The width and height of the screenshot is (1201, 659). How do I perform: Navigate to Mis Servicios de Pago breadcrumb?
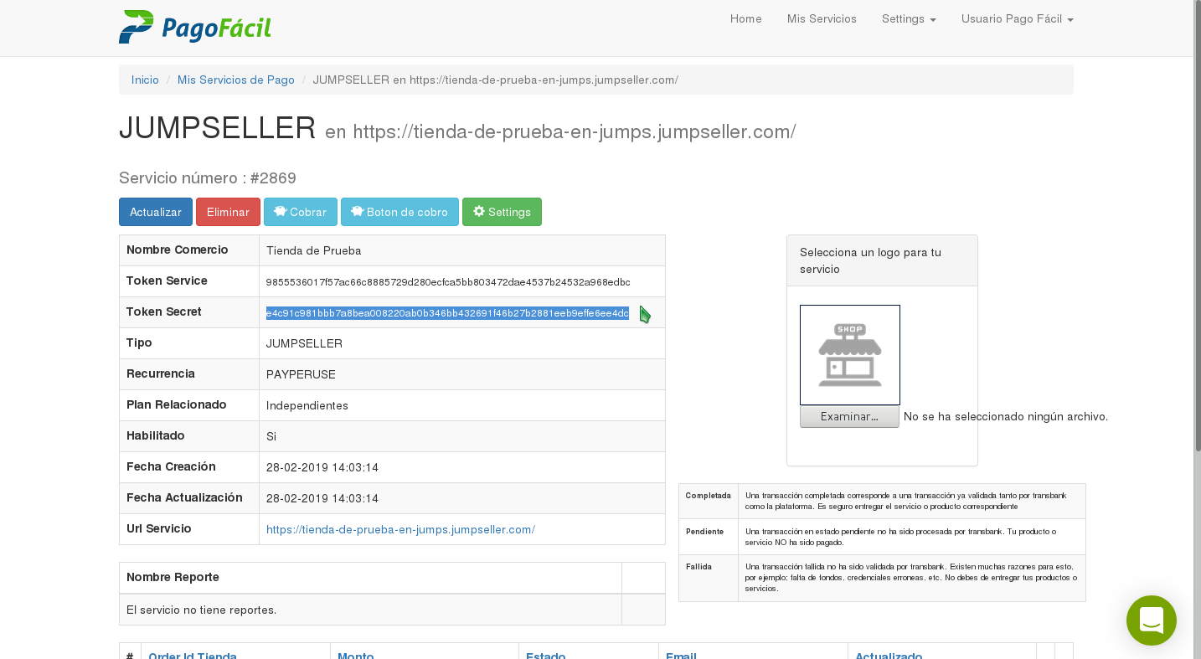click(236, 80)
